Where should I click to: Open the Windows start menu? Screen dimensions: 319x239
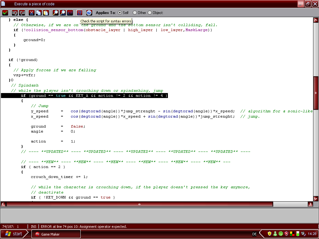(x=14, y=234)
